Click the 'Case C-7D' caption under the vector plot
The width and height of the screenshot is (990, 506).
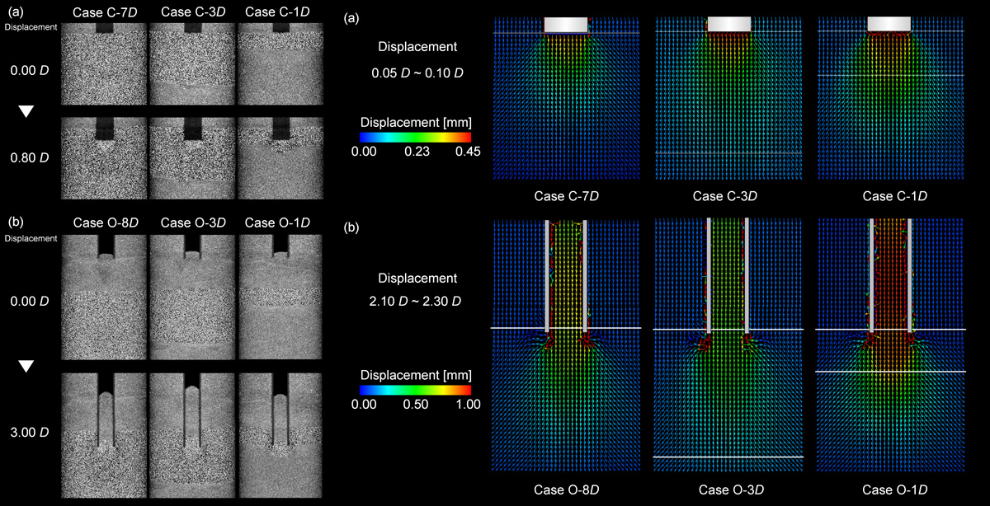click(x=565, y=196)
